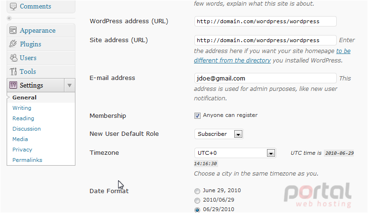
Task: Select the 06/29/2010 date format radio
Action: 197,210
